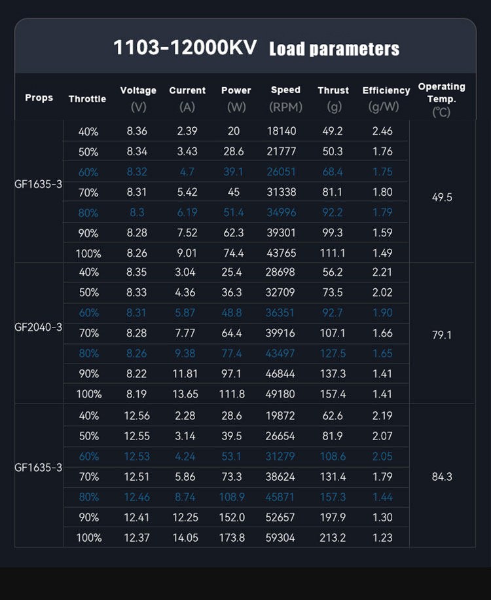Viewport: 491px width, 600px height.
Task: Select the Throttle column header
Action: point(87,99)
